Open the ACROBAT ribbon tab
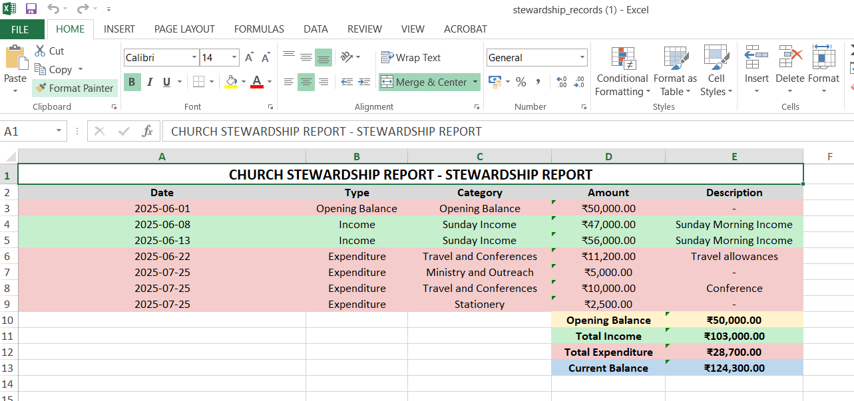This screenshot has height=401, width=854. pos(465,29)
